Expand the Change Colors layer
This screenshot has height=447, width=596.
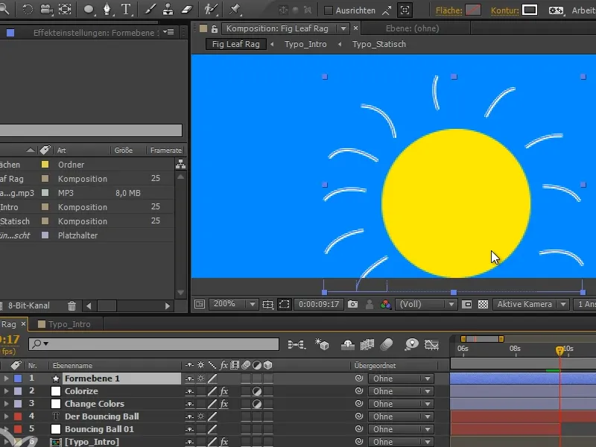point(6,404)
